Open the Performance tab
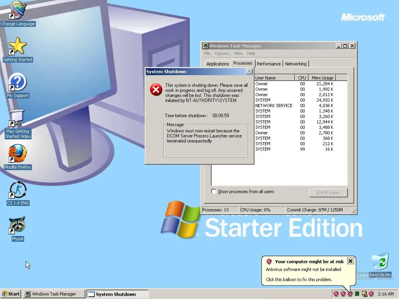Screen dimensions: 399x299 [x=269, y=64]
